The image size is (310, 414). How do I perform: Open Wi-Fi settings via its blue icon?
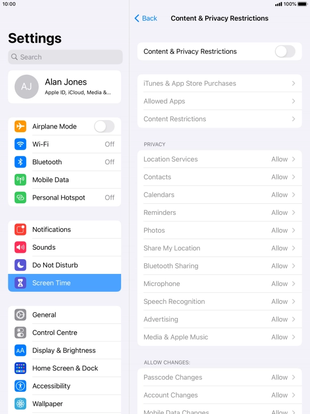[x=21, y=144]
